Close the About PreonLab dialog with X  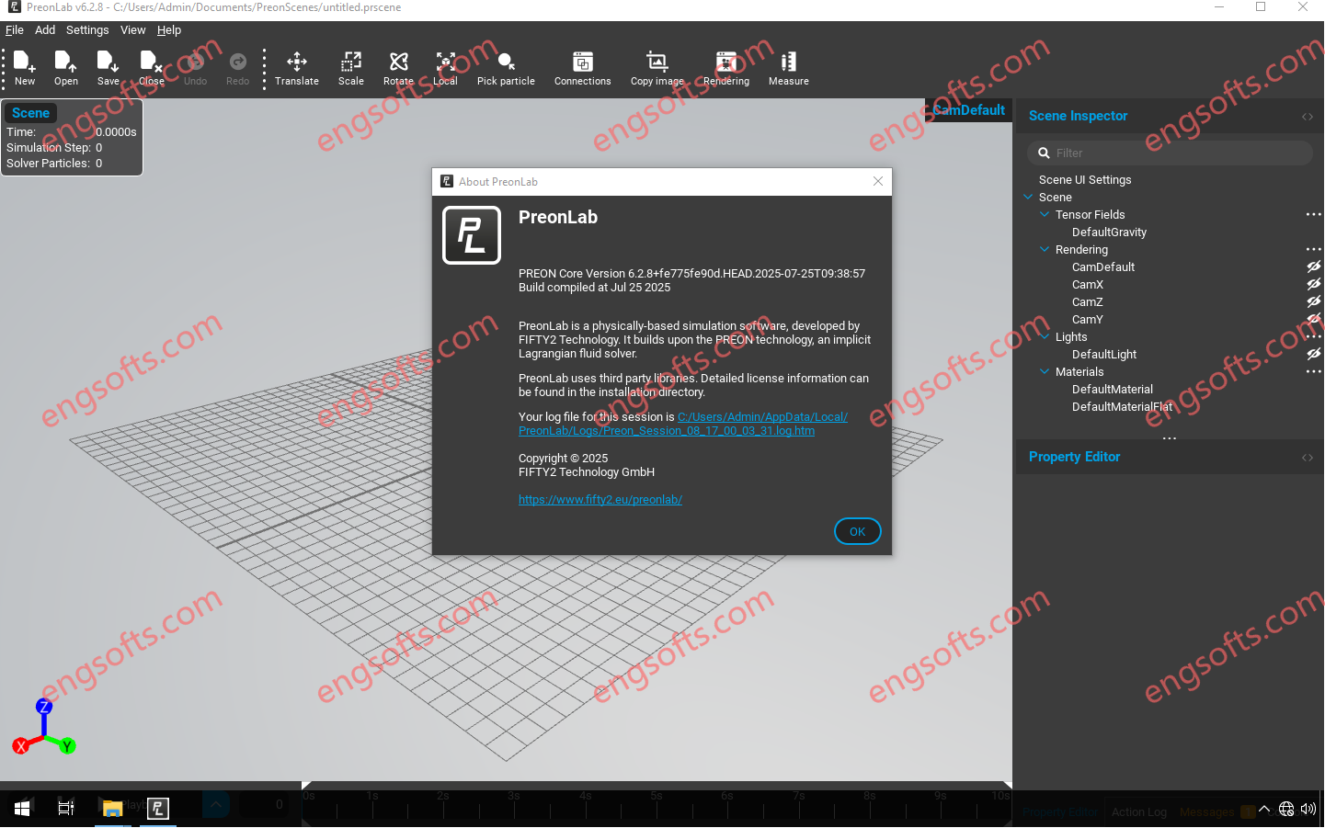[878, 182]
